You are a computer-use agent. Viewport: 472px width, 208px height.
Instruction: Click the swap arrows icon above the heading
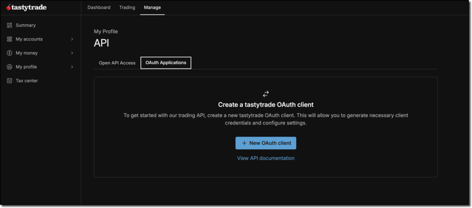point(265,94)
